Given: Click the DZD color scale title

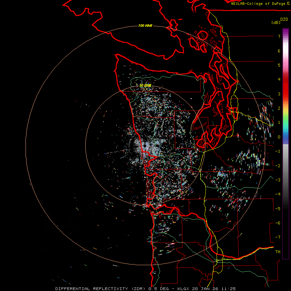Looking at the screenshot, I should 284,19.
